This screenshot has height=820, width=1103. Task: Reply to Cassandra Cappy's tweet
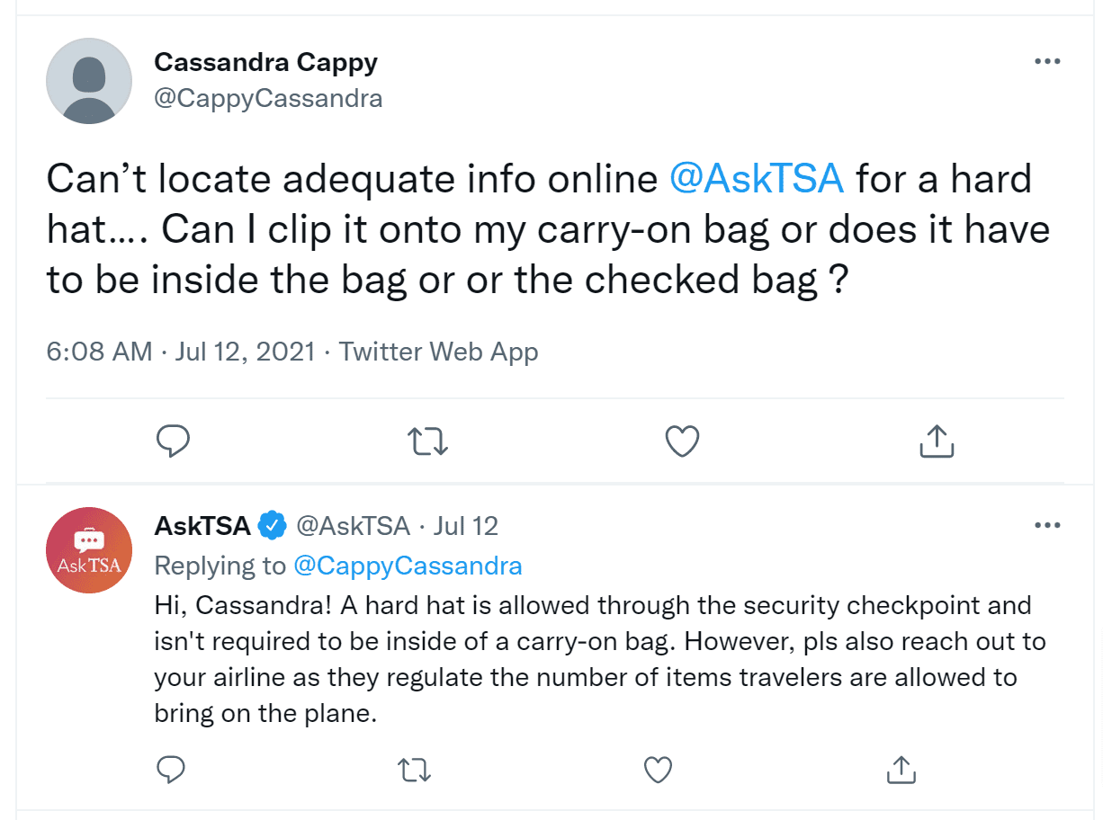tap(172, 441)
